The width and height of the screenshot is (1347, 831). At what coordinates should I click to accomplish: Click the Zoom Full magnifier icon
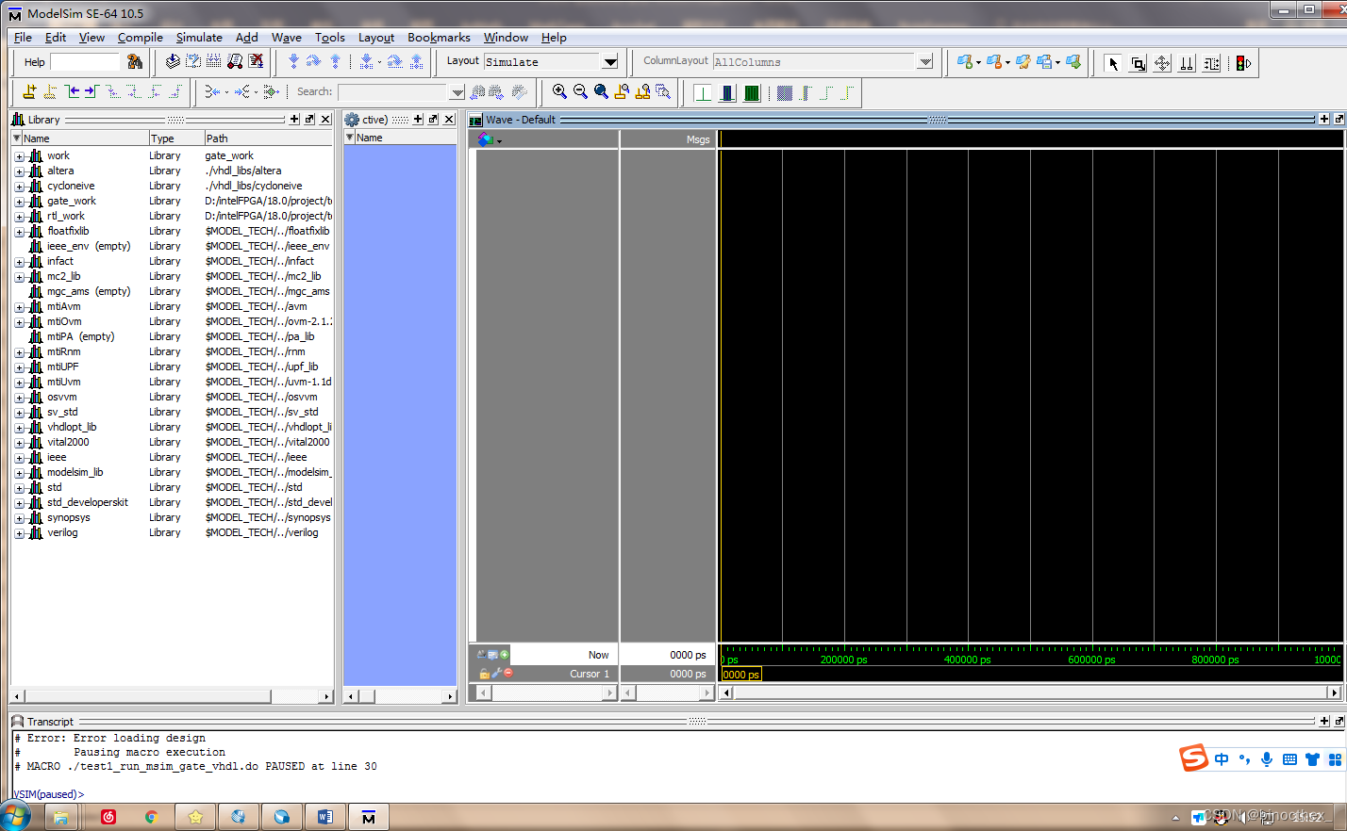601,92
